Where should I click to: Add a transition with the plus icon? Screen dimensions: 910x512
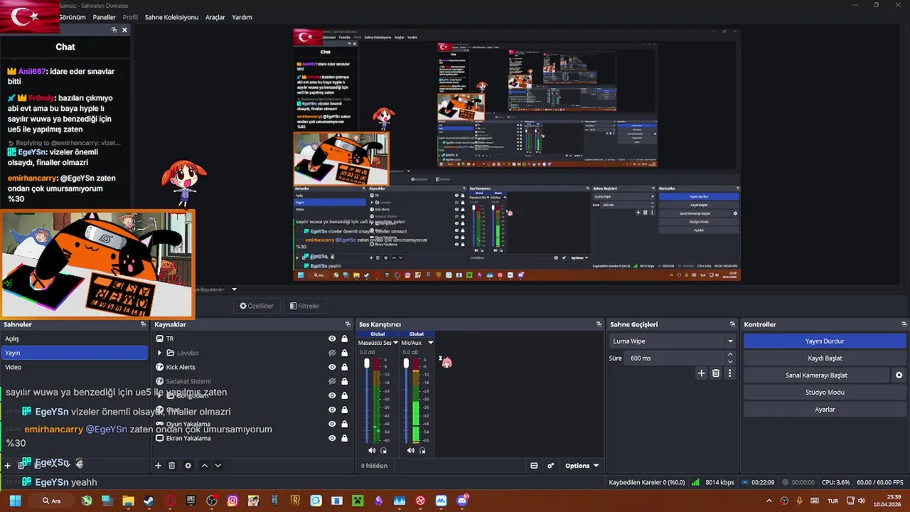click(701, 373)
